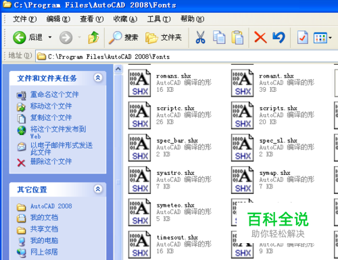Select spec_bar.shx file icon
This screenshot has width=338, height=260.
[140, 148]
